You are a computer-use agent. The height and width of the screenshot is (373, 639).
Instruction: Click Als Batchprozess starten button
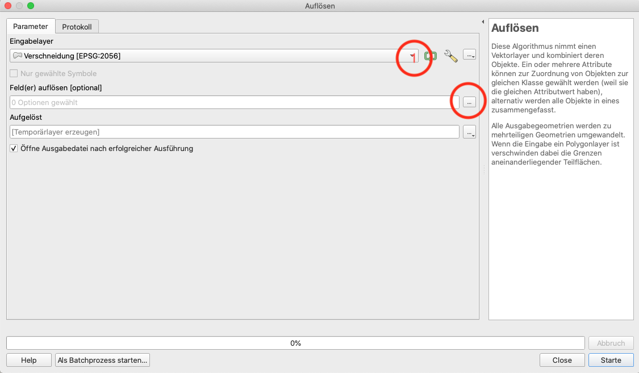click(x=103, y=360)
